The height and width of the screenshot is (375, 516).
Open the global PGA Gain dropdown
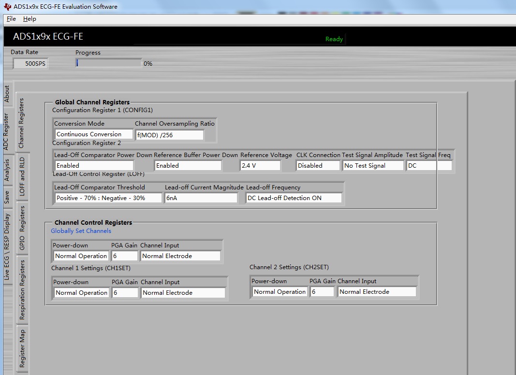click(x=125, y=256)
